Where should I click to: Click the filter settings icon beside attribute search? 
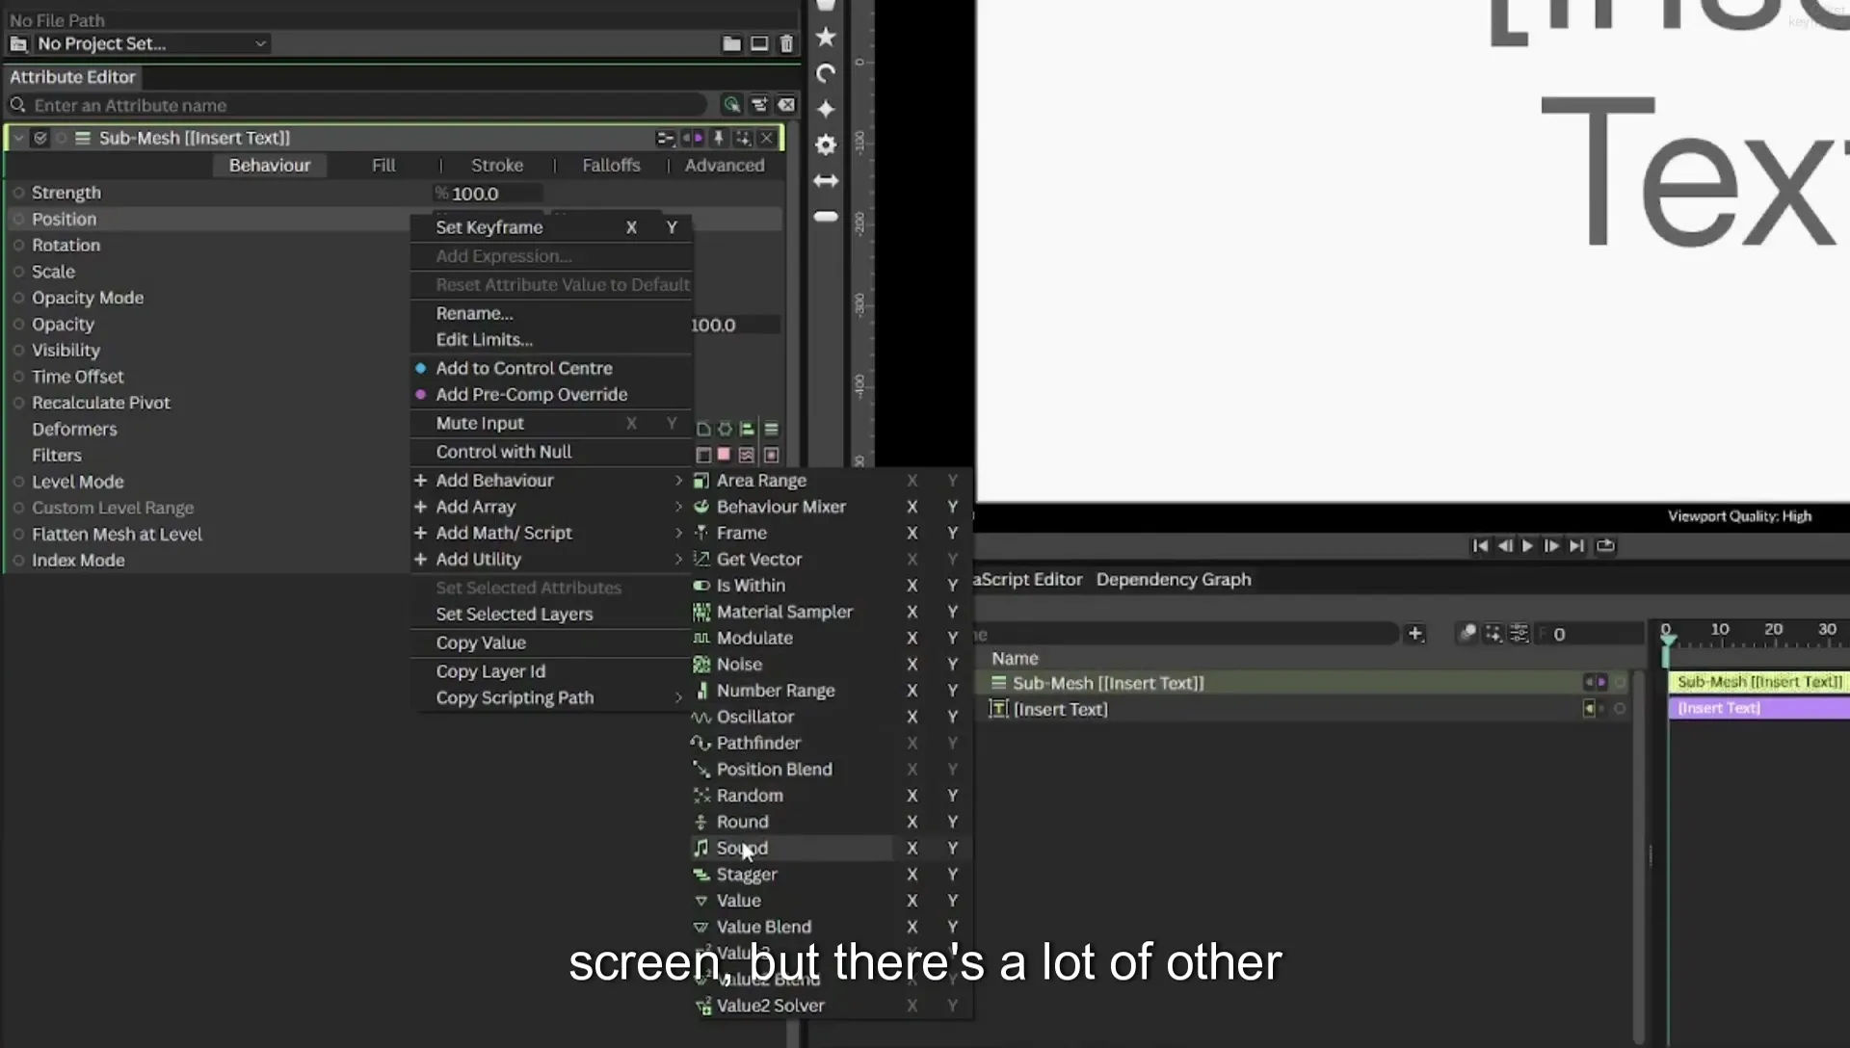click(x=759, y=105)
